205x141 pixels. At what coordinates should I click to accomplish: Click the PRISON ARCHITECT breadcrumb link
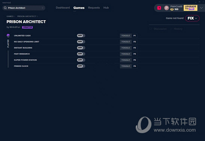point(27,16)
